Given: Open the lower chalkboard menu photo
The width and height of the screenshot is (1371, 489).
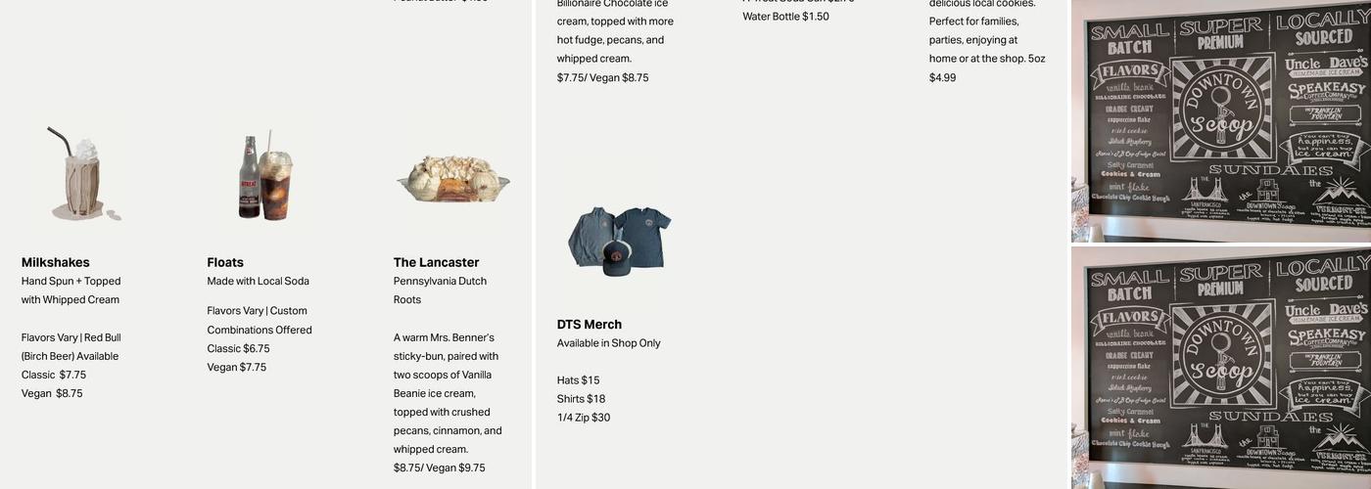Looking at the screenshot, I should 1220,368.
